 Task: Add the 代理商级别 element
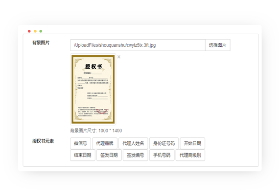pyautogui.click(x=190, y=155)
